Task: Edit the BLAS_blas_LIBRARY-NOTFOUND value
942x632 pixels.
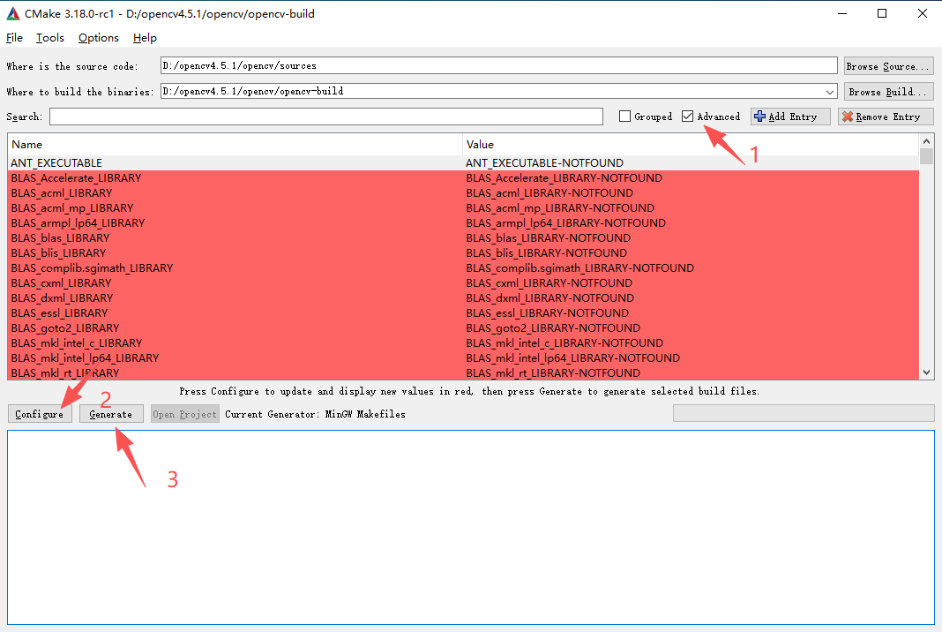Action: pos(548,238)
